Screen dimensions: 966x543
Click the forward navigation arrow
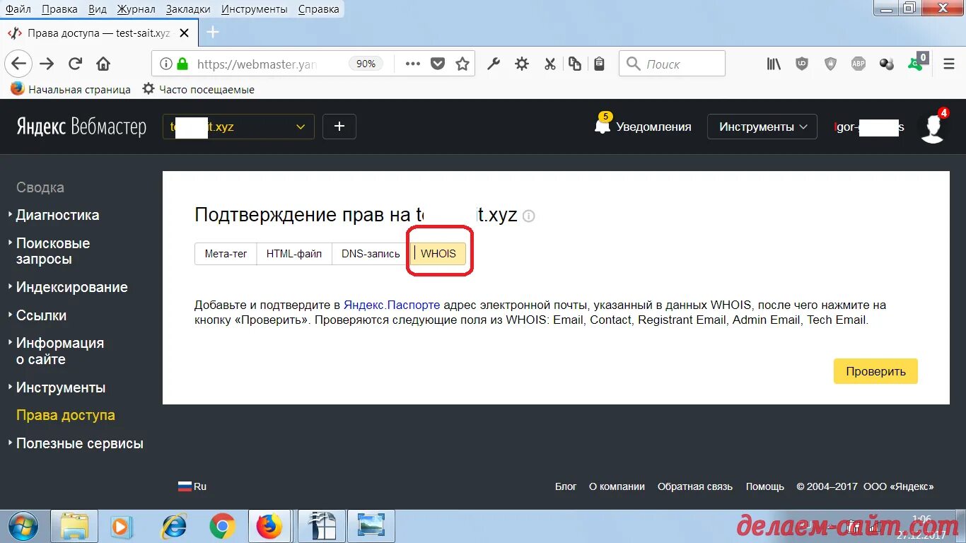[47, 64]
